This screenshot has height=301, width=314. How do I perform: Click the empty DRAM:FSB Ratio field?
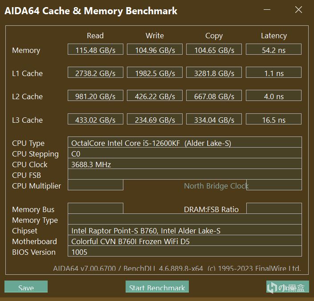[274, 209]
